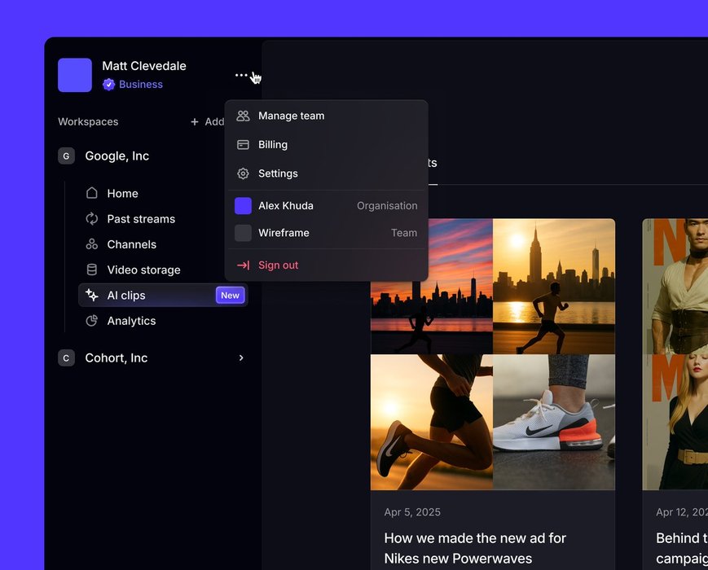The width and height of the screenshot is (708, 570).
Task: Click the Matt Clevedale profile avatar
Action: 75,75
